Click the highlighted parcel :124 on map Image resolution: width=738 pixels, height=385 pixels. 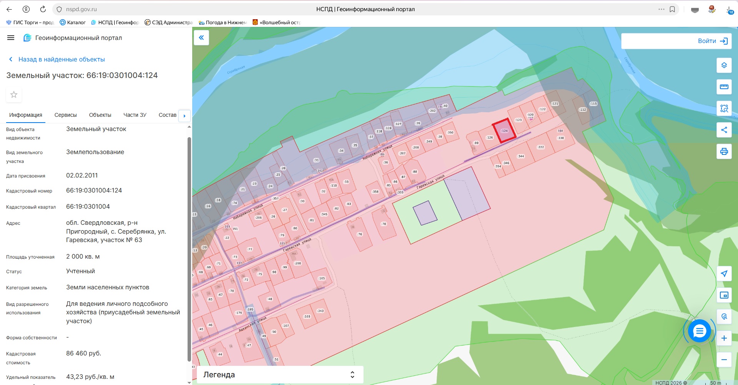(x=504, y=131)
